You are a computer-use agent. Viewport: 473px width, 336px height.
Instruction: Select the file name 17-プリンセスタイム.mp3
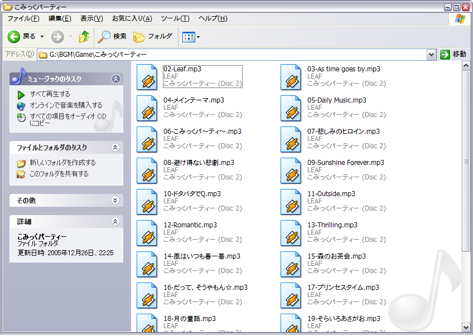coord(343,288)
